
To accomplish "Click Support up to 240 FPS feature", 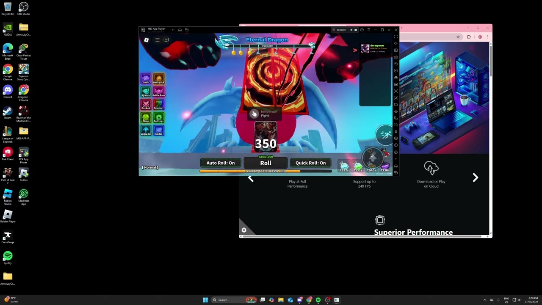I will (364, 184).
